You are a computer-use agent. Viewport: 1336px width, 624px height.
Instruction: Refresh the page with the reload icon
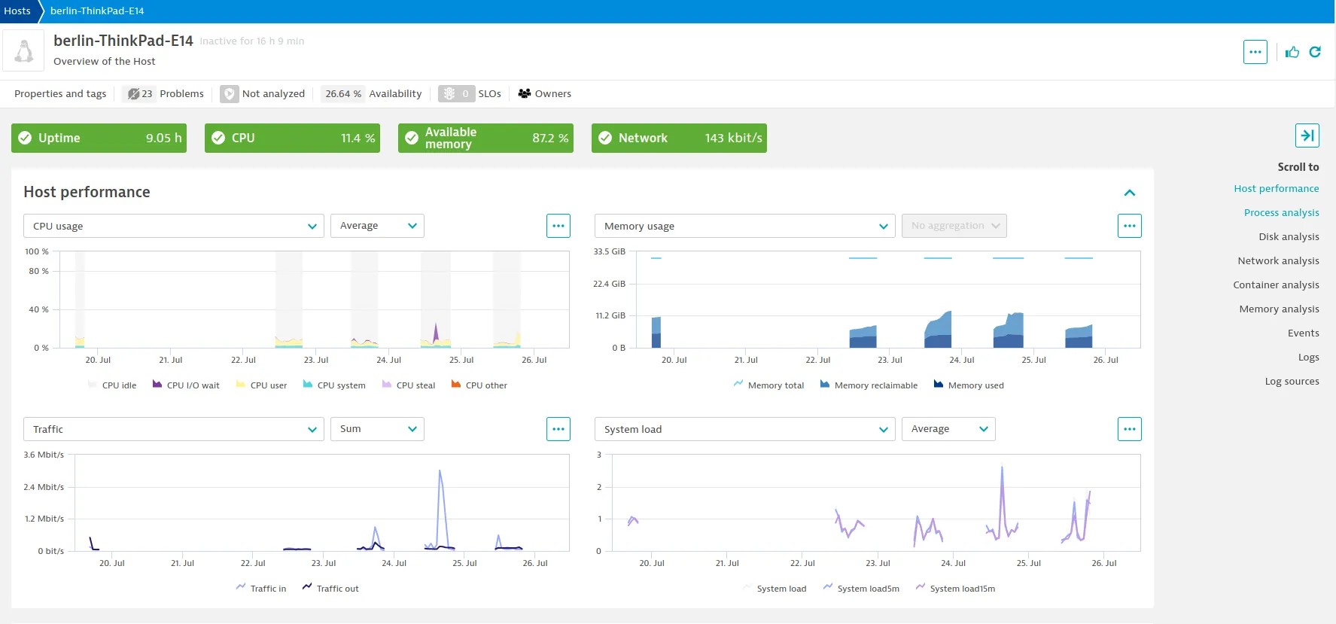click(x=1315, y=52)
